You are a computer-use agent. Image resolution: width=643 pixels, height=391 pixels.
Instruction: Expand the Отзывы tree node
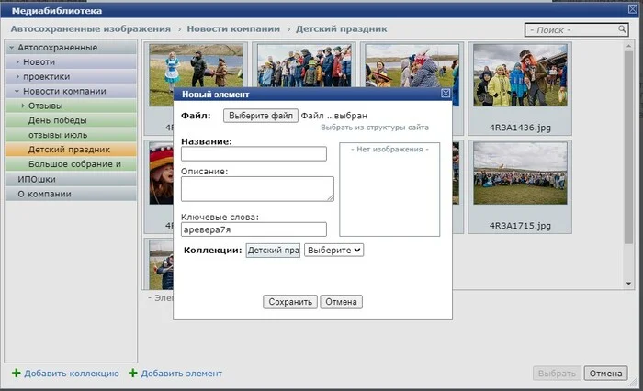point(23,106)
